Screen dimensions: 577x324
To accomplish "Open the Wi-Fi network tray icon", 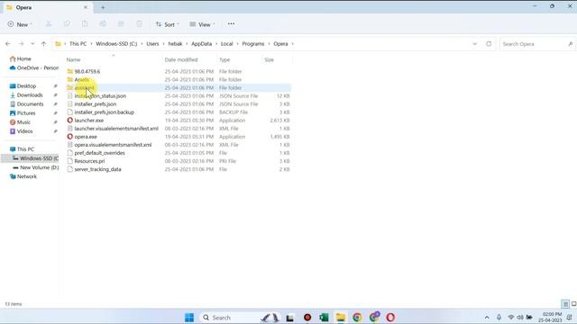I will point(510,318).
